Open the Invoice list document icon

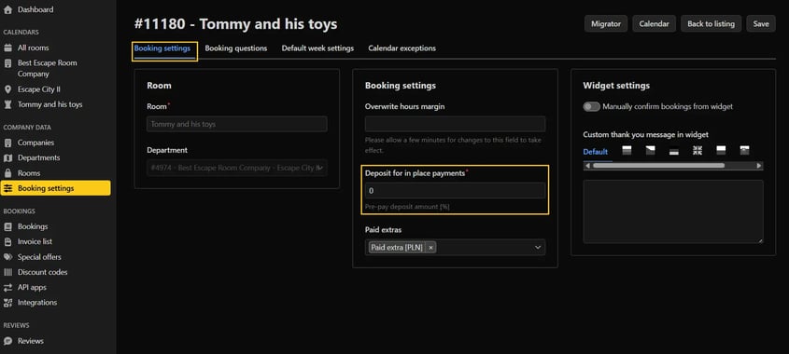click(x=7, y=241)
